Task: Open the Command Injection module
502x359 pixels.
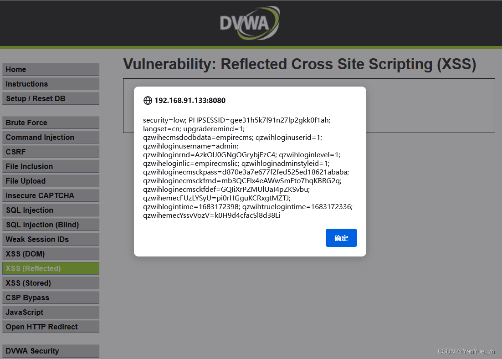Action: pyautogui.click(x=51, y=137)
